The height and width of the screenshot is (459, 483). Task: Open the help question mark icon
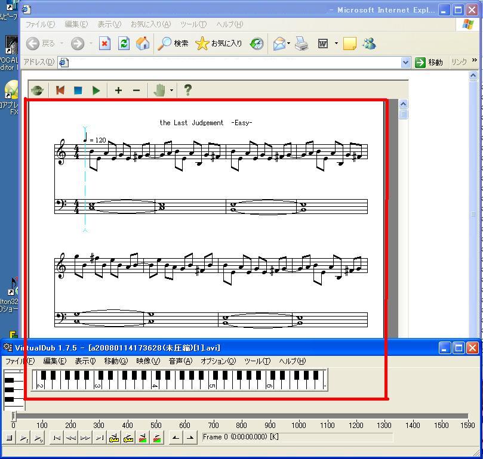pyautogui.click(x=187, y=90)
